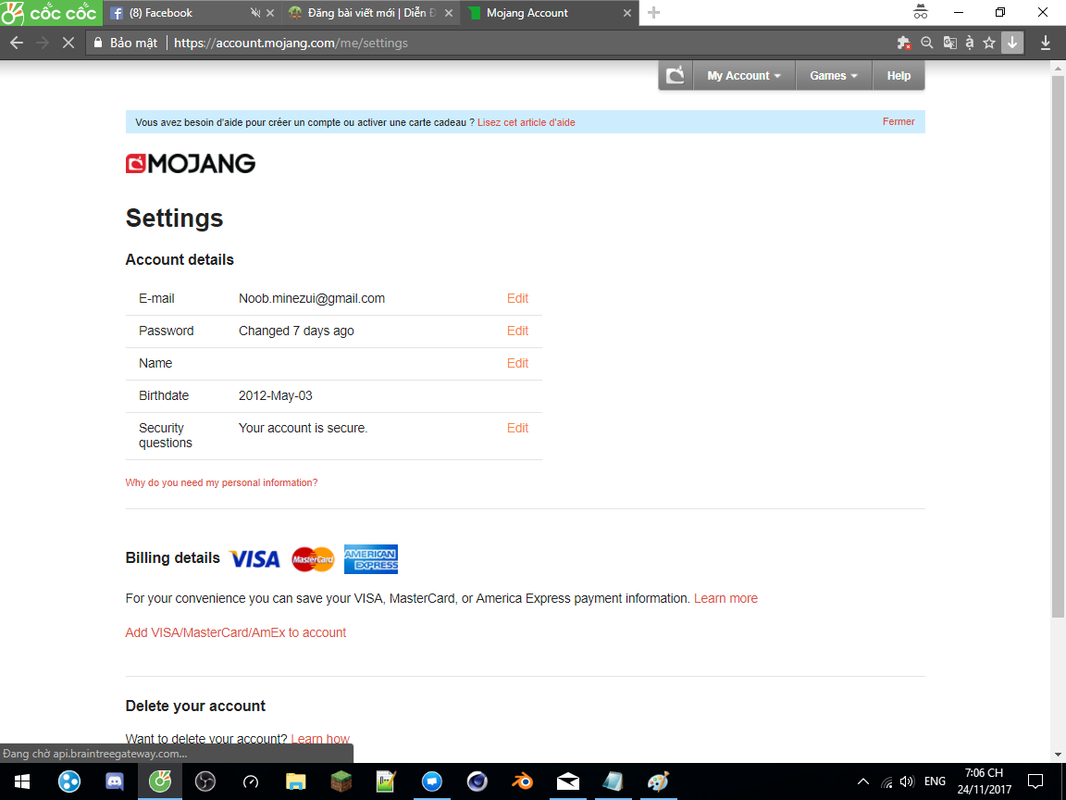Open the volume control in tray
Viewport: 1066px width, 800px height.
coord(907,781)
